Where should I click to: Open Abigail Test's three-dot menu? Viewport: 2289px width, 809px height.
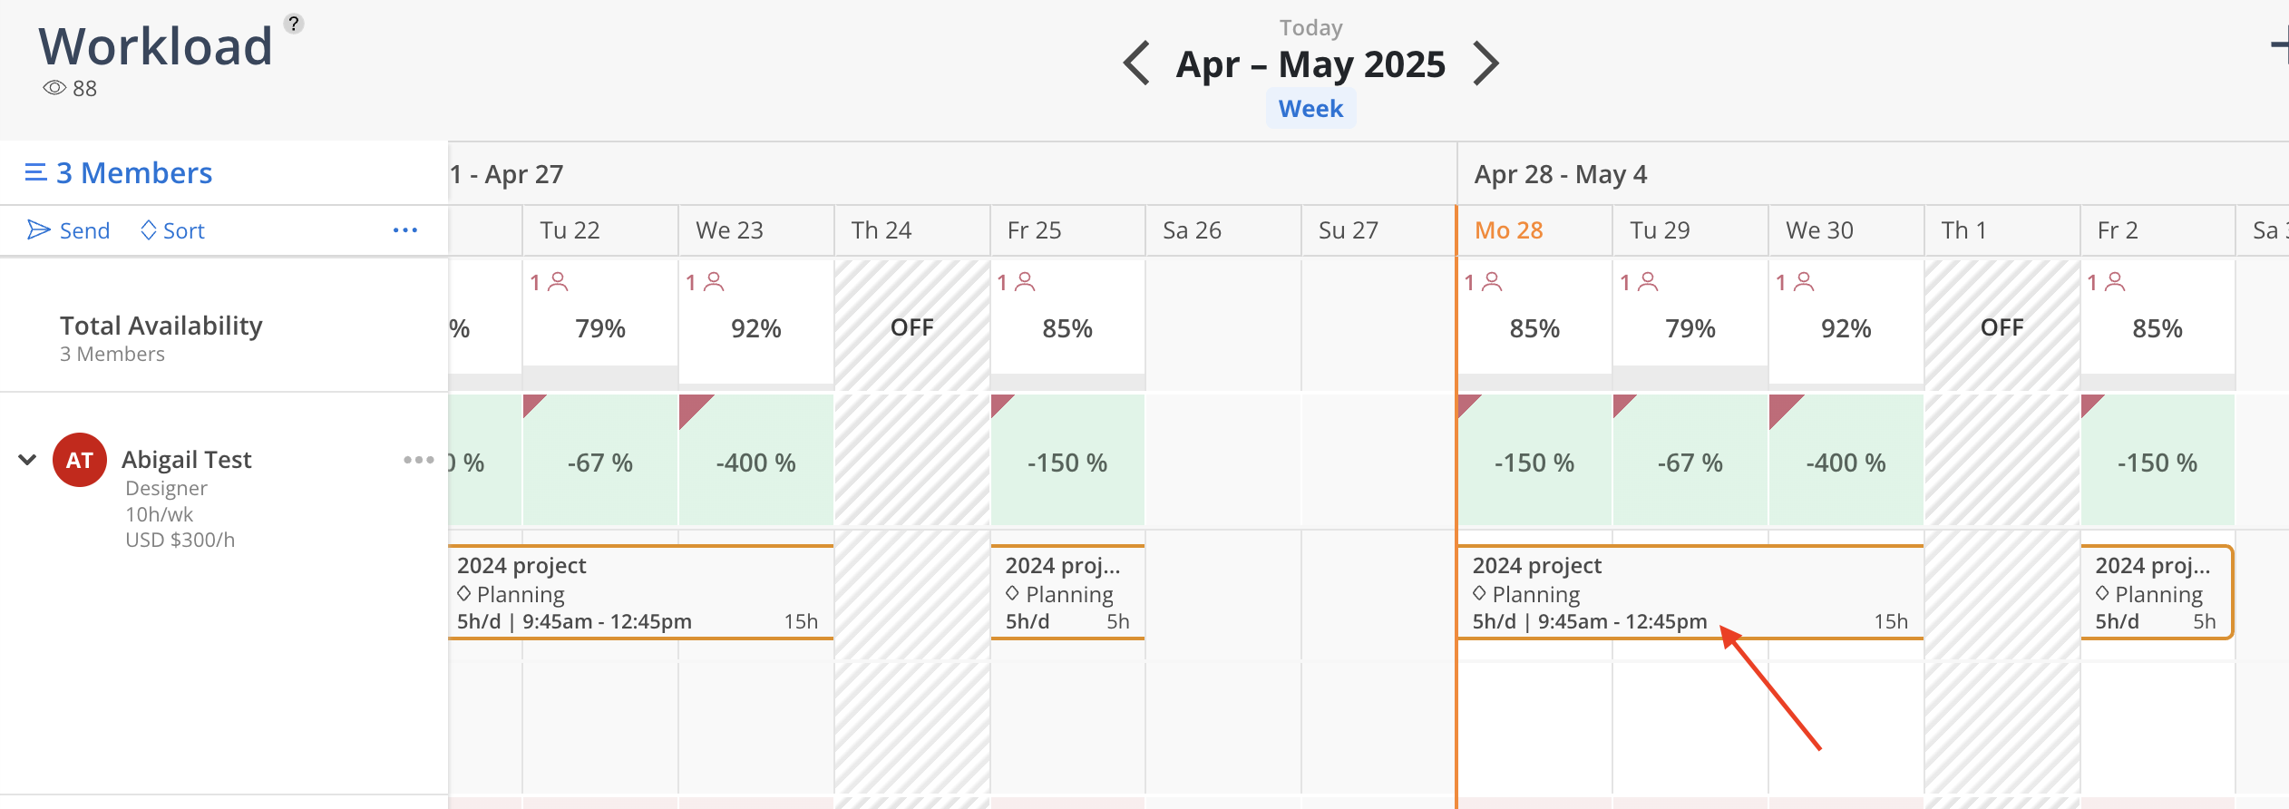click(419, 460)
